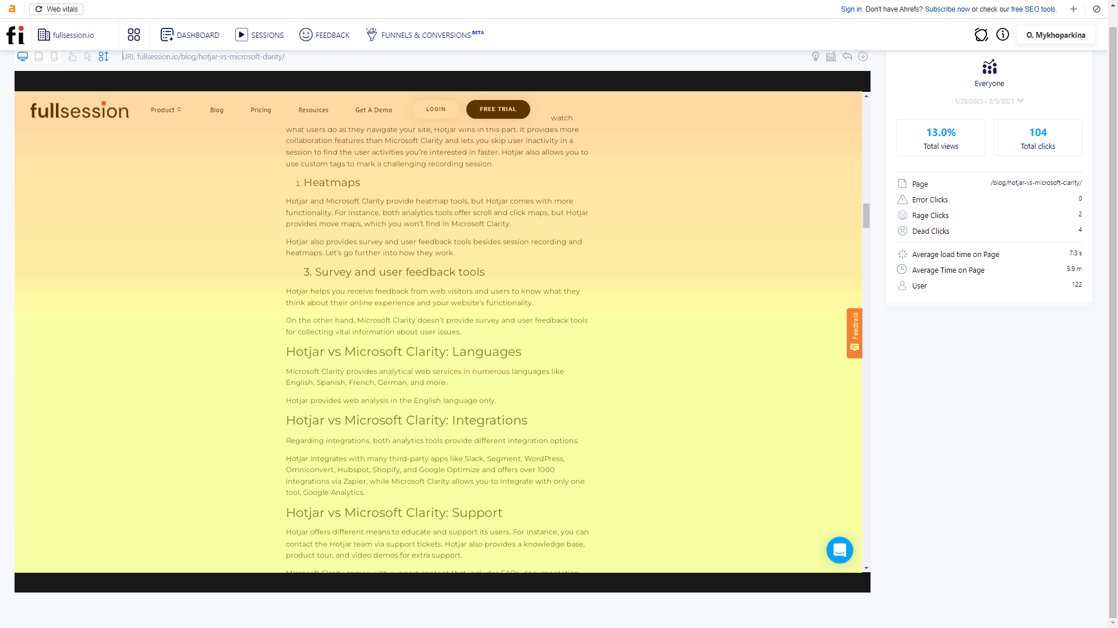Open the four-squares apps grid icon
Viewport: 1118px width, 628px height.
pos(134,35)
